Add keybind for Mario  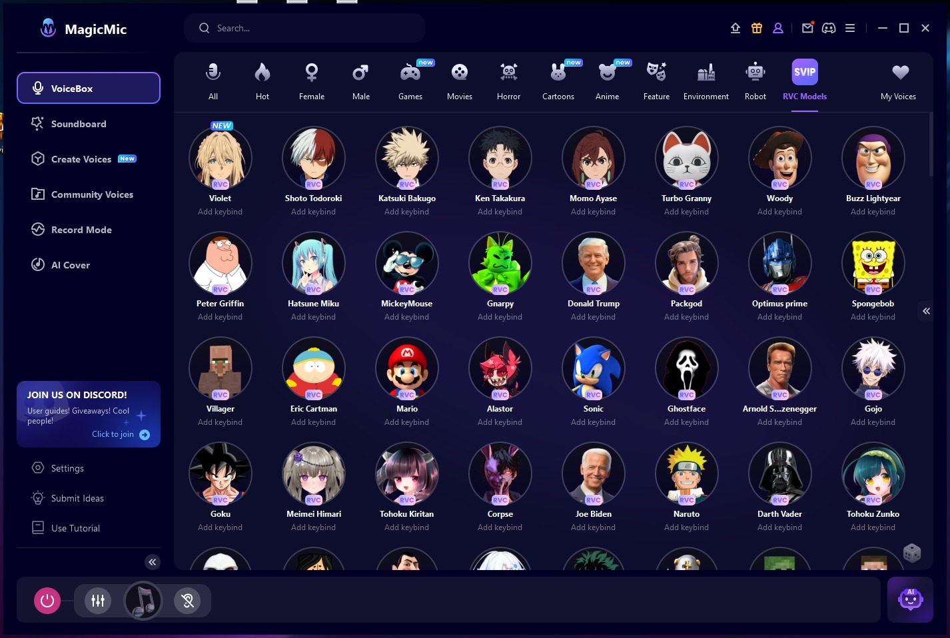pyautogui.click(x=407, y=422)
